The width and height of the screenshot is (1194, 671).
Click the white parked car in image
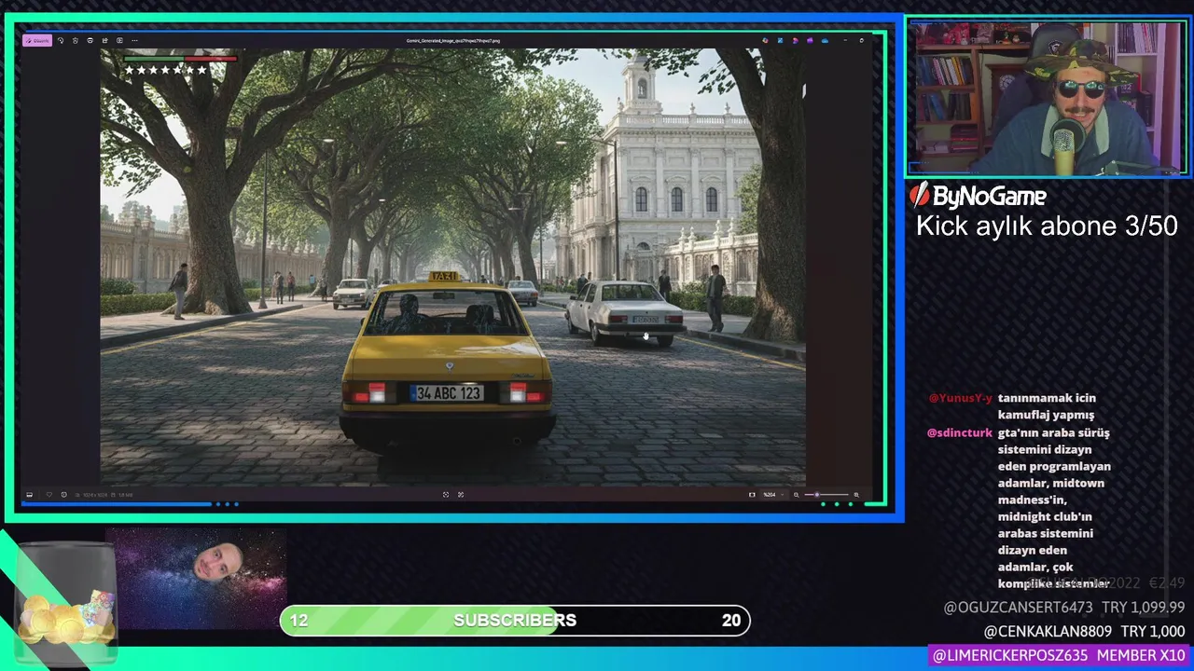pyautogui.click(x=624, y=314)
